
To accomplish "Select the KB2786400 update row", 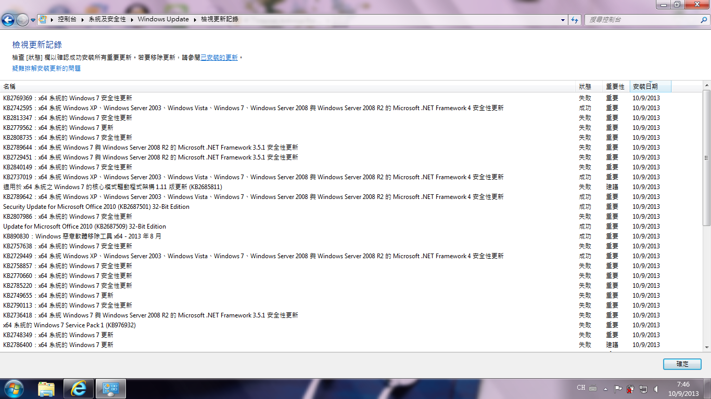I will (351, 344).
